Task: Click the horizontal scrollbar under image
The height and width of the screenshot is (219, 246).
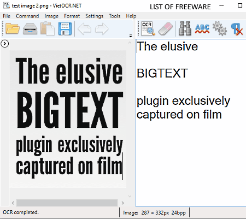Action: [x=67, y=203]
